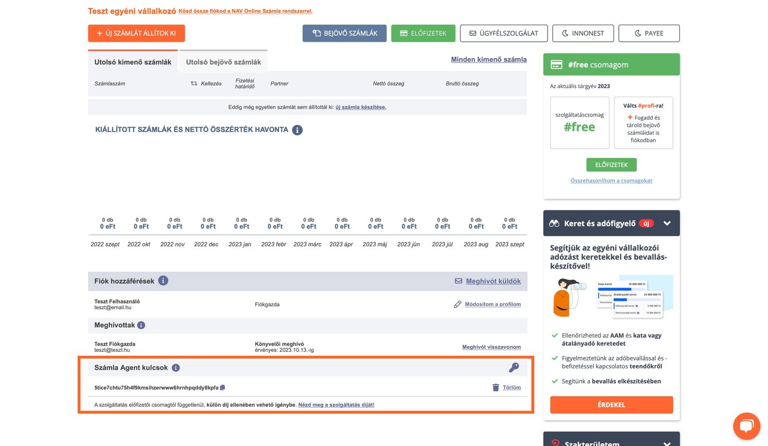
Task: Click the sort arrows icon beside Keltezés
Action: 194,84
